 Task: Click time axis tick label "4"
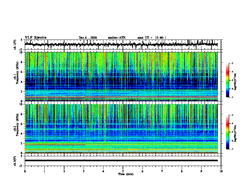[103, 171]
